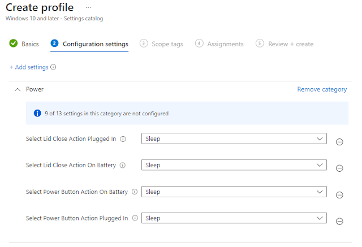Click info icon beside Lid Close Plugged In

click(x=123, y=139)
